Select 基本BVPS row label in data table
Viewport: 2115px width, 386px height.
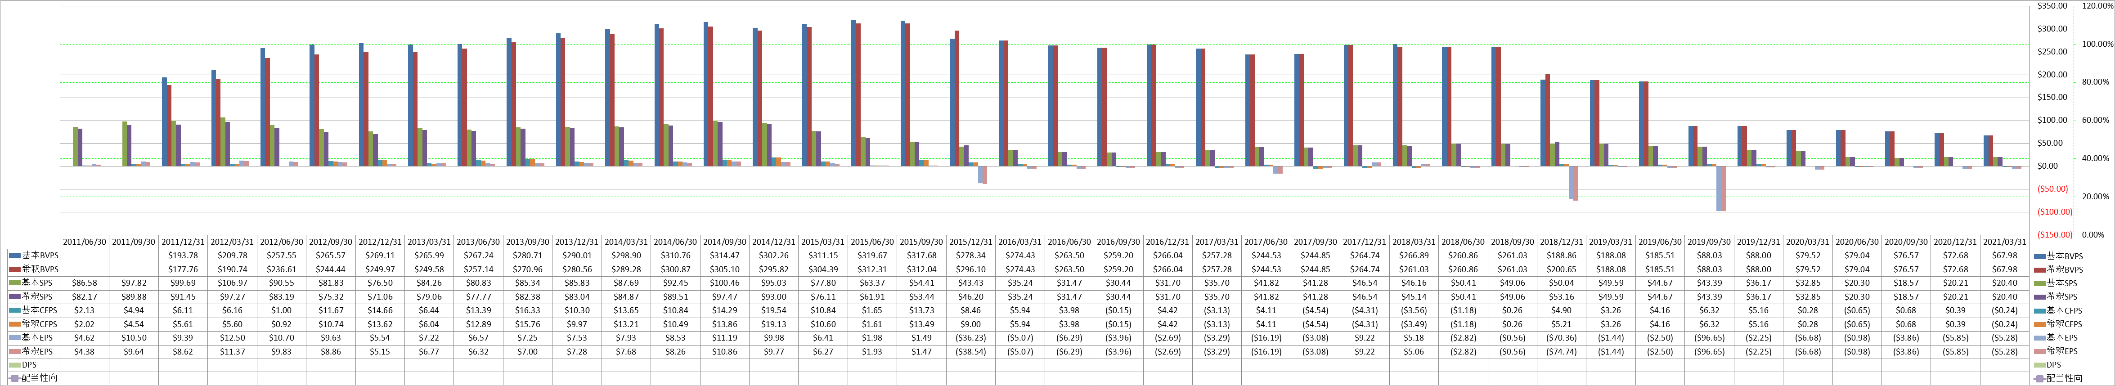[x=34, y=256]
